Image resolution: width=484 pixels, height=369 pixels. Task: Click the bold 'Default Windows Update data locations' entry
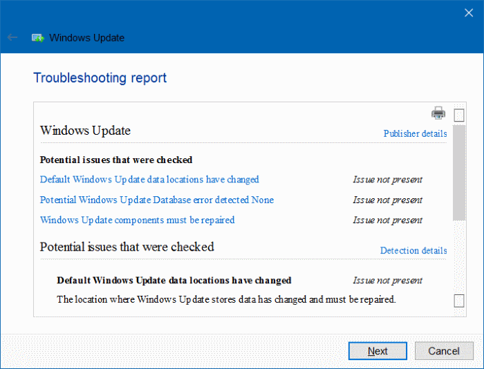174,280
